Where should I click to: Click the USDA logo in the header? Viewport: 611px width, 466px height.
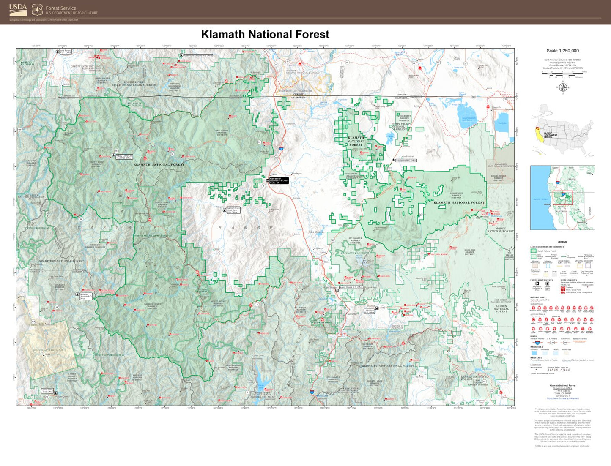pos(18,9)
